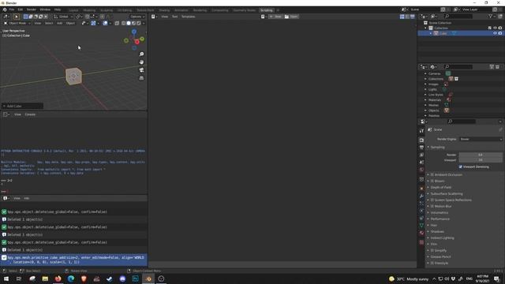Screen dimensions: 505x284
Task: Select wireframe viewport shading mode
Action: coord(124,23)
